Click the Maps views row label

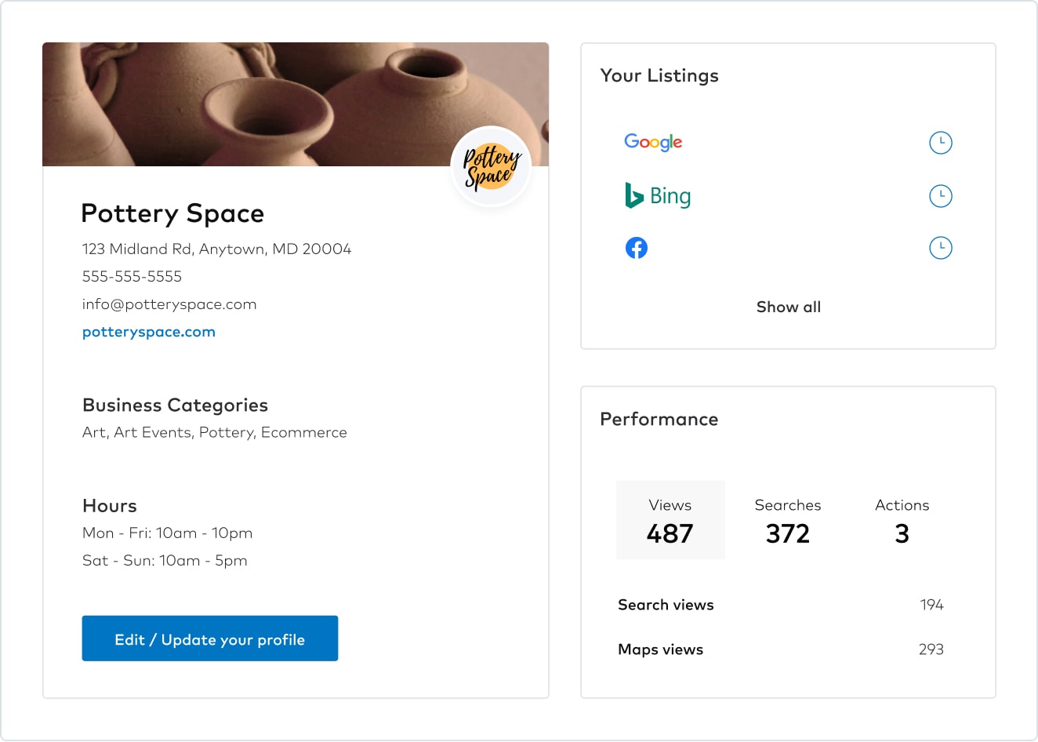point(660,649)
